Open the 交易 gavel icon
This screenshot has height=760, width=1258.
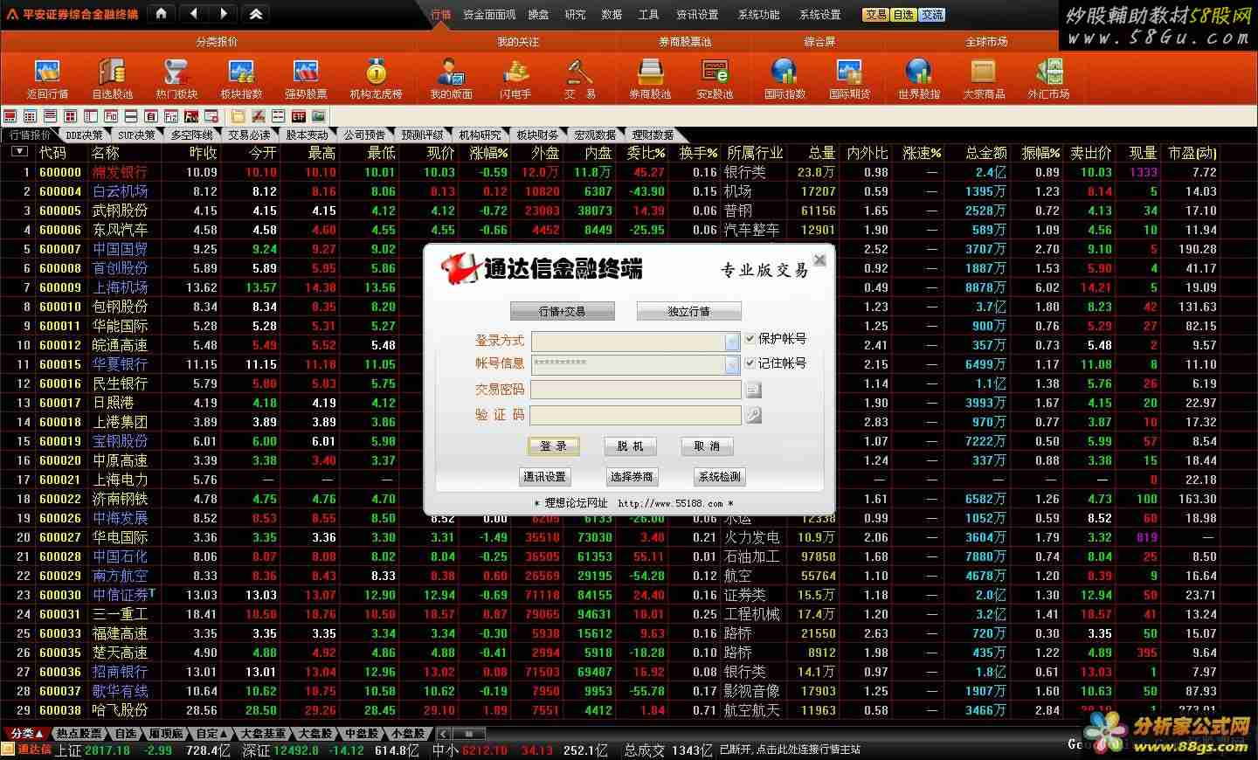pos(579,79)
